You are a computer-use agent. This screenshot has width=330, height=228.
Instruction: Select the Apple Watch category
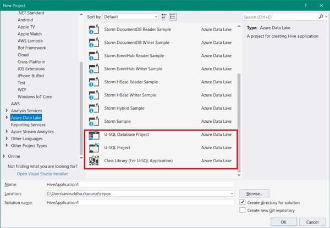point(30,34)
